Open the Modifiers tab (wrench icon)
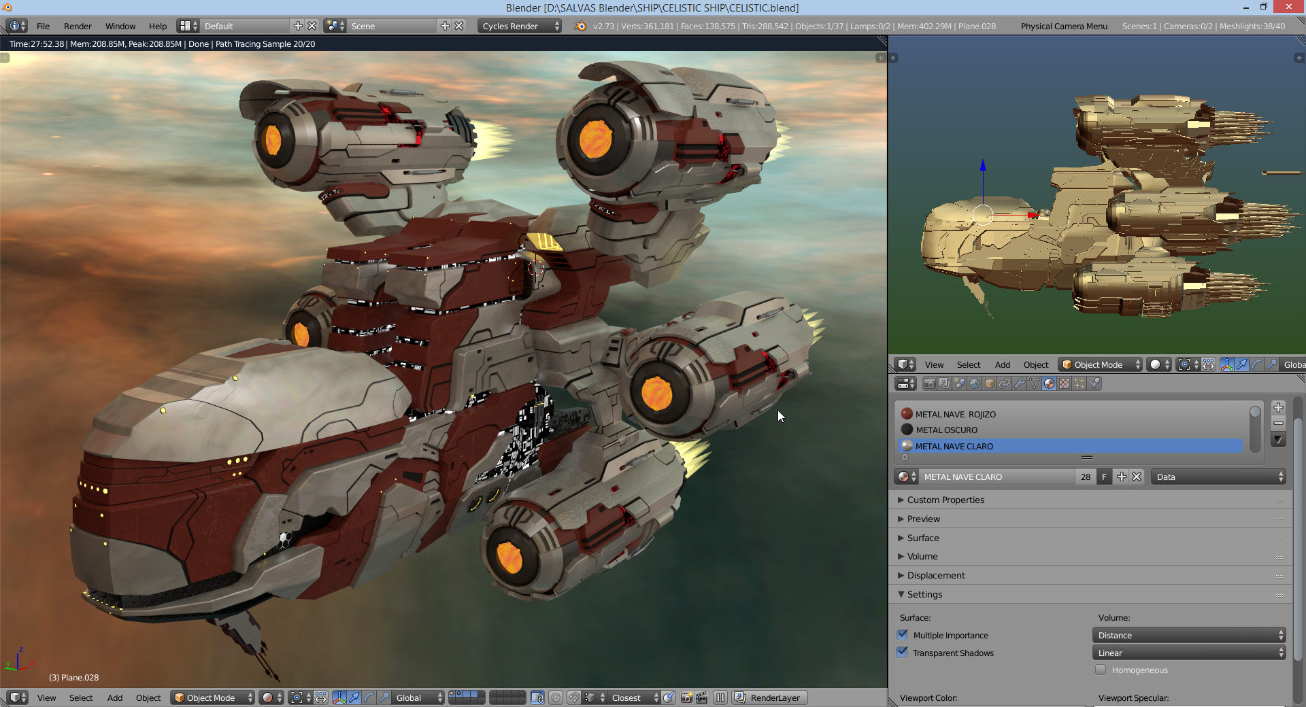 click(1020, 383)
